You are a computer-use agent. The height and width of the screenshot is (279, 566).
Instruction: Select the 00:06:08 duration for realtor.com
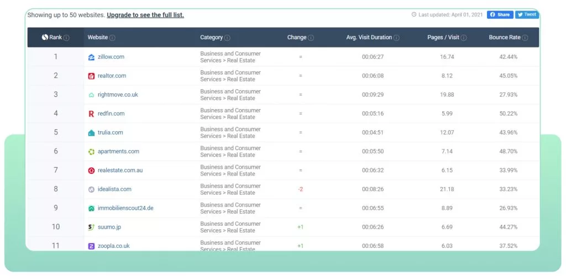[x=373, y=75]
